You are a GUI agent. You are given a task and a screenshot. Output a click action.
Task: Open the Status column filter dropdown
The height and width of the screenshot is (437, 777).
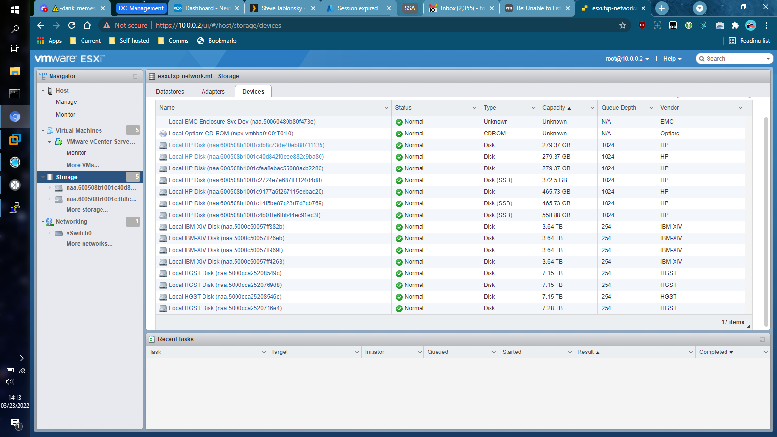(475, 107)
